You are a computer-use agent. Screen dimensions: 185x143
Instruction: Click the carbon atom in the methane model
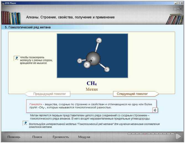click(x=93, y=58)
